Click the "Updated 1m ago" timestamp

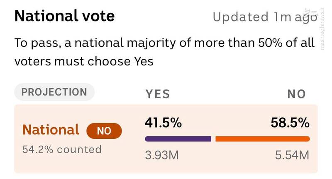click(265, 17)
